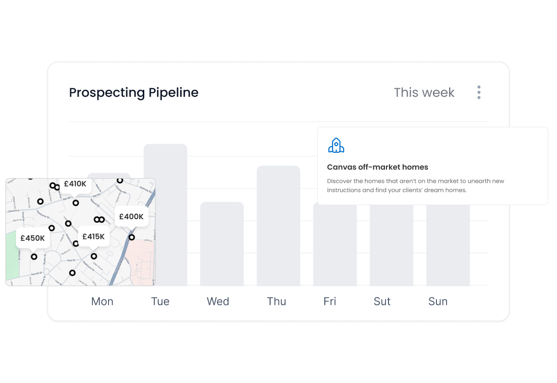Click the Wednesday bar in the chart
Viewport: 557px width, 383px height.
222,243
